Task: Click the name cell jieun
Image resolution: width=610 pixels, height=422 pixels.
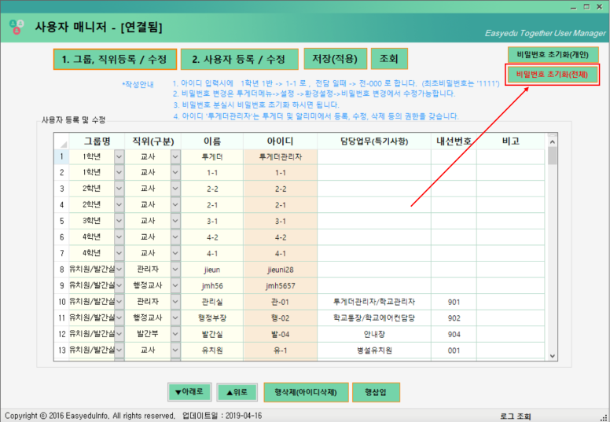Action: point(212,269)
